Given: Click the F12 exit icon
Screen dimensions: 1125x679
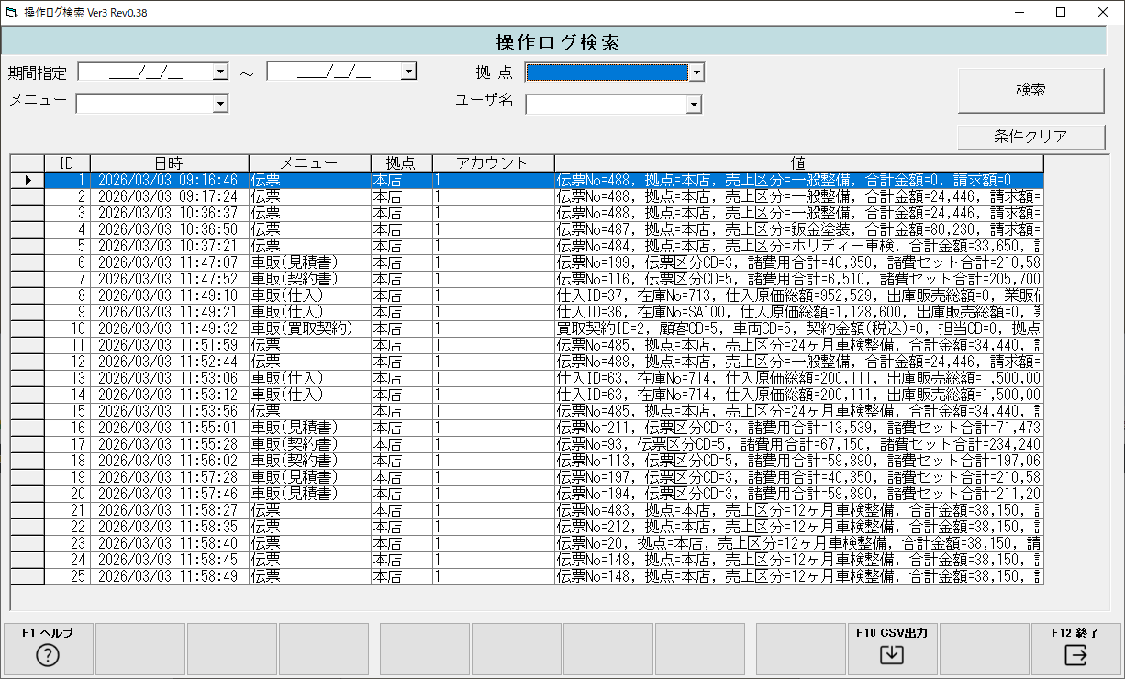Looking at the screenshot, I should tap(1075, 655).
